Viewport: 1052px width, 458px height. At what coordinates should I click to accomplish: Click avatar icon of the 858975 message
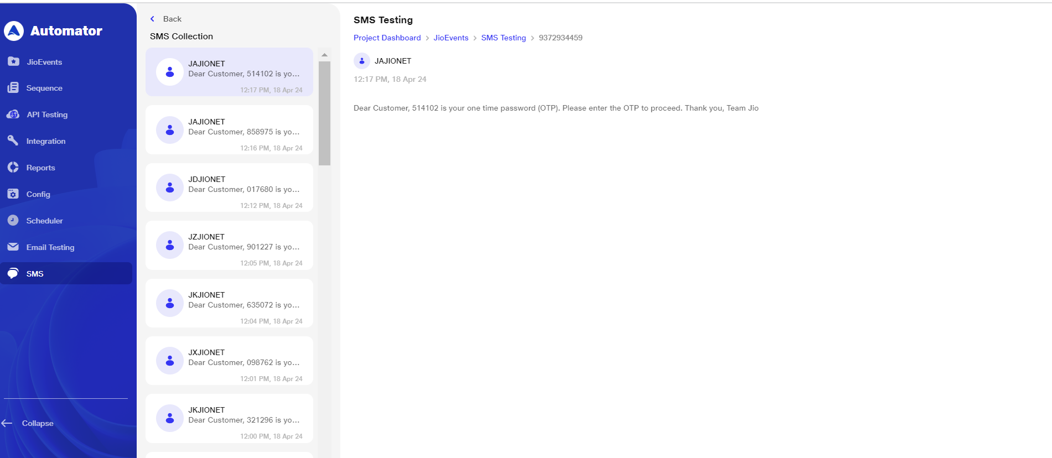[170, 130]
